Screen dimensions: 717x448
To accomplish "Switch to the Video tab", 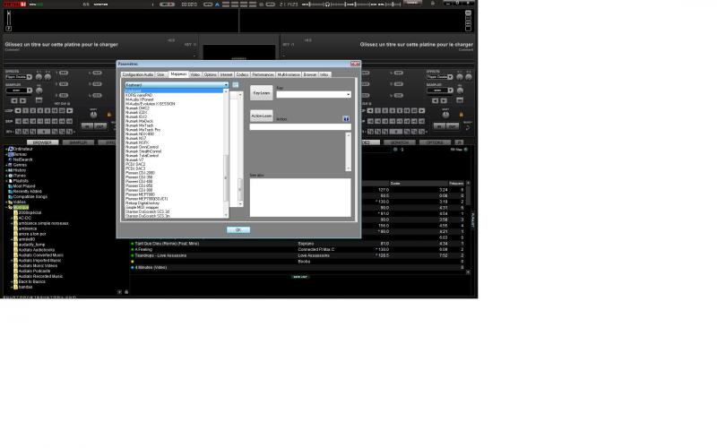I will click(195, 74).
